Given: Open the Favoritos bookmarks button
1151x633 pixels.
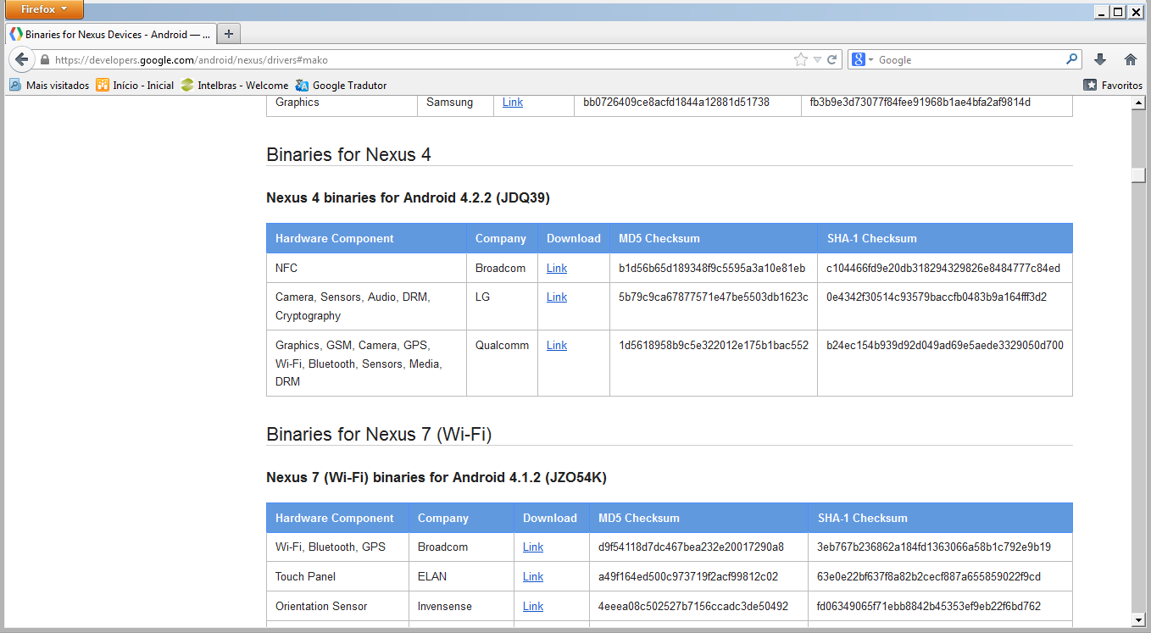Looking at the screenshot, I should (x=1113, y=85).
